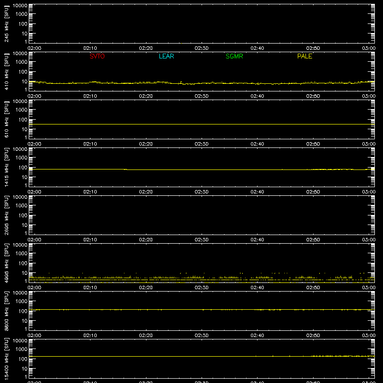The width and height of the screenshot is (383, 383).
Task: Click the 10 tick label on the 1415 MHz panel
Action: [x=24, y=177]
